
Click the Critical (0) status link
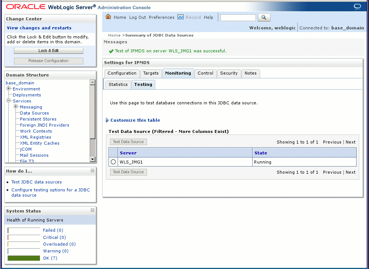(54, 237)
